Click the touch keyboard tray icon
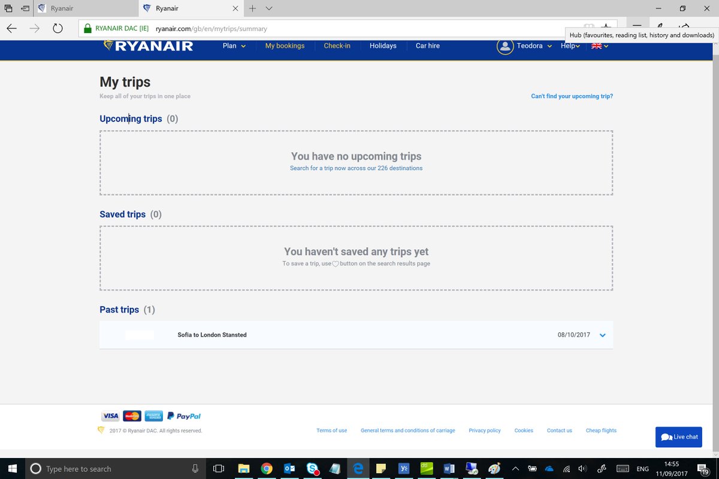Screen dimensions: 719x479 [x=623, y=469]
